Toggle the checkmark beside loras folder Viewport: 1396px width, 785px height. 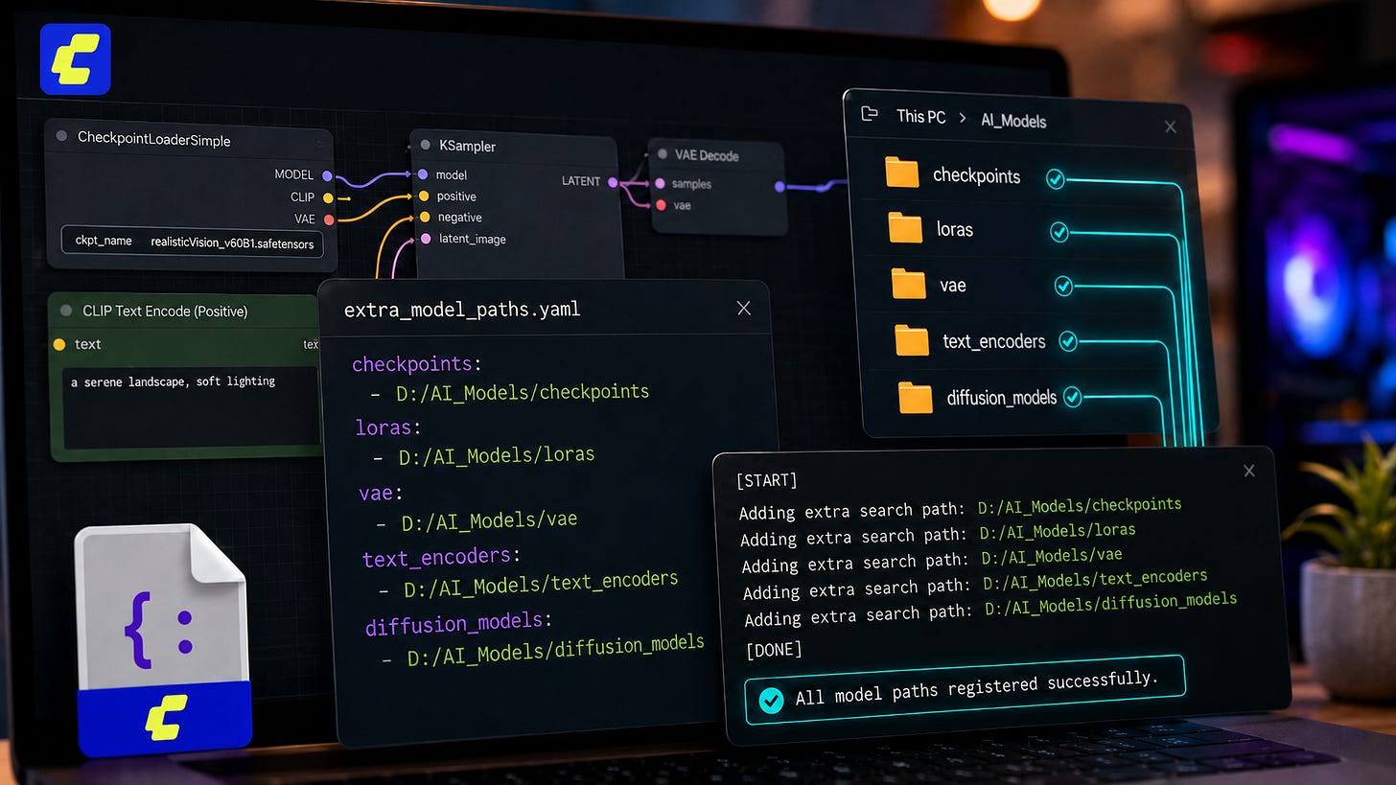tap(1059, 232)
